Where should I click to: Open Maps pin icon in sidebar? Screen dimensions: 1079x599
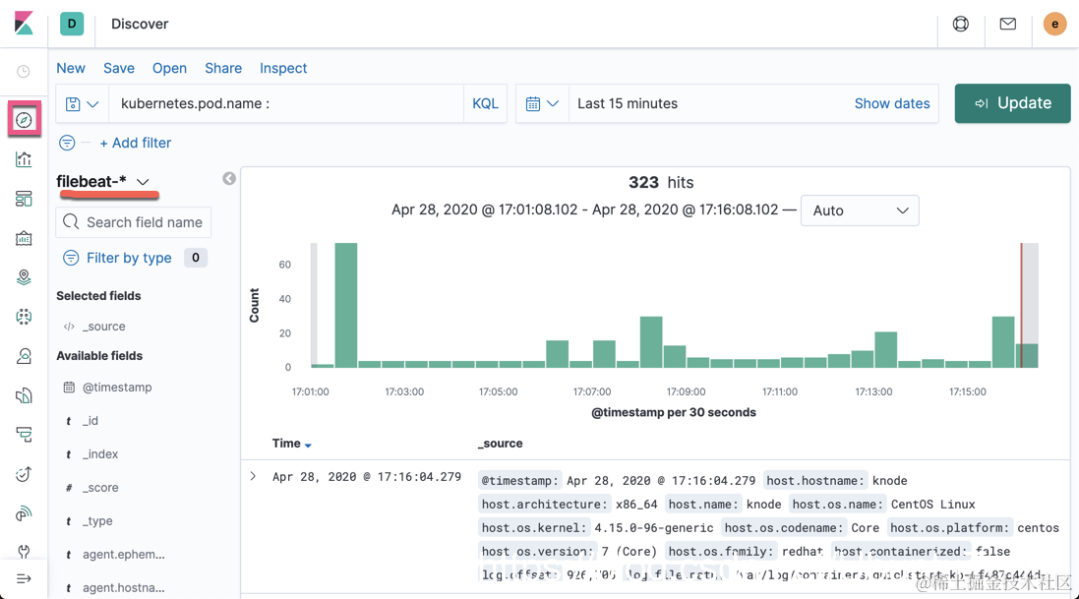point(24,277)
